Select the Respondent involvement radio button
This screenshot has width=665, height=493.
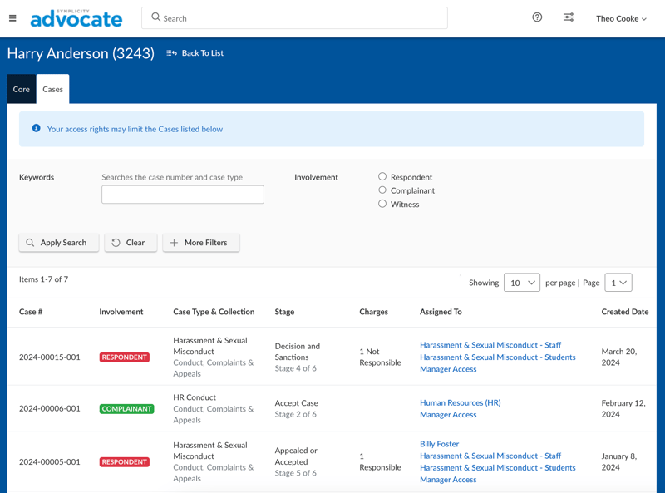pos(382,176)
